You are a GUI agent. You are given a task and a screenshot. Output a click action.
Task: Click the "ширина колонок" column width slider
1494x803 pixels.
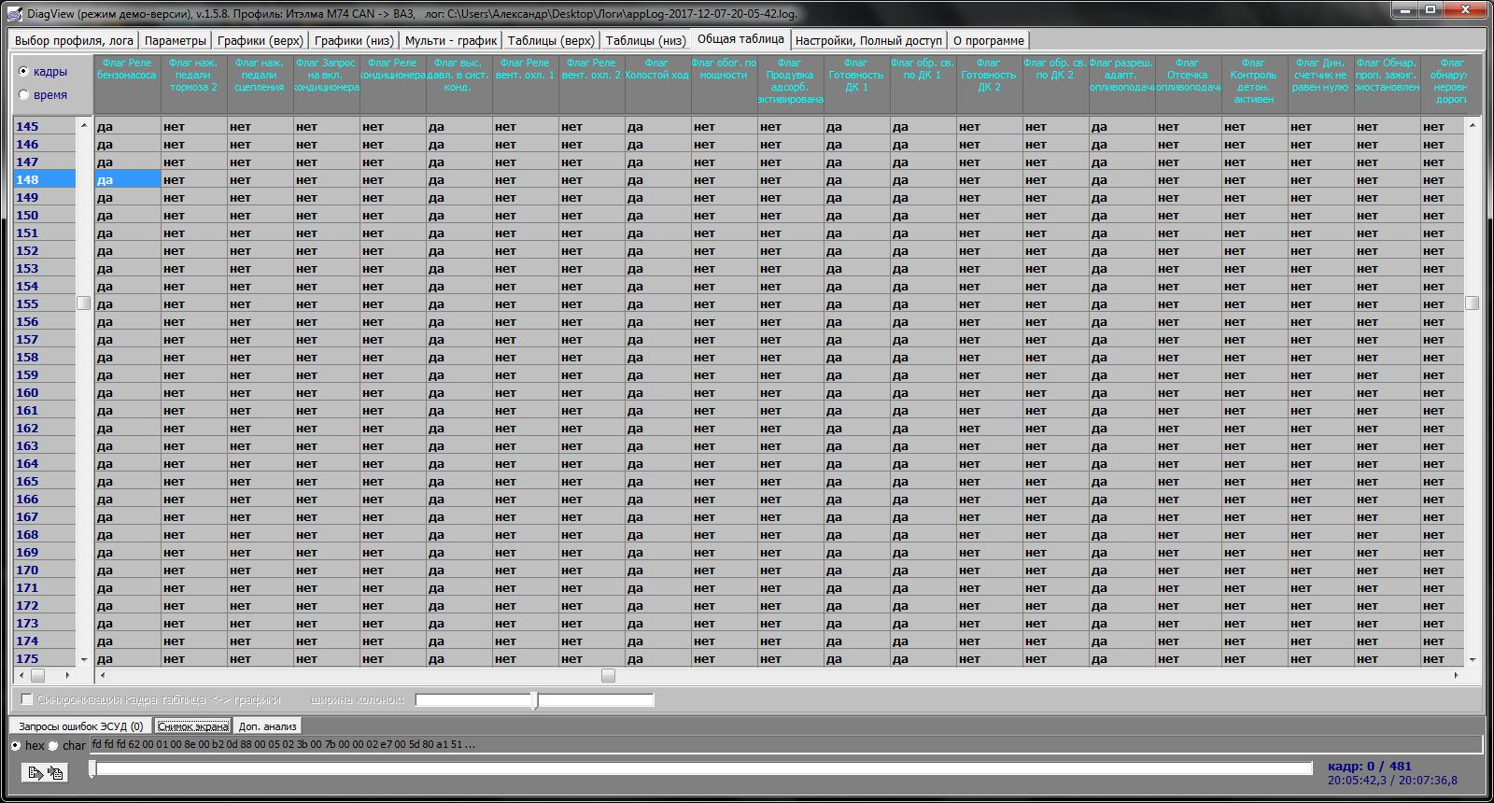[534, 700]
